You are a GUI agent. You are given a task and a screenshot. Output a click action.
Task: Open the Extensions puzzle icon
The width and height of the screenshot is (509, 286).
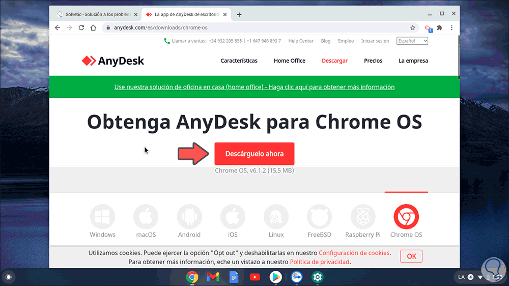(440, 27)
